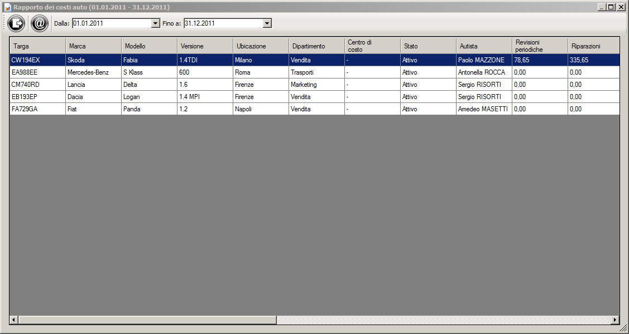Sort by Revisioni periodiche column header
The height and width of the screenshot is (334, 629).
(x=540, y=46)
